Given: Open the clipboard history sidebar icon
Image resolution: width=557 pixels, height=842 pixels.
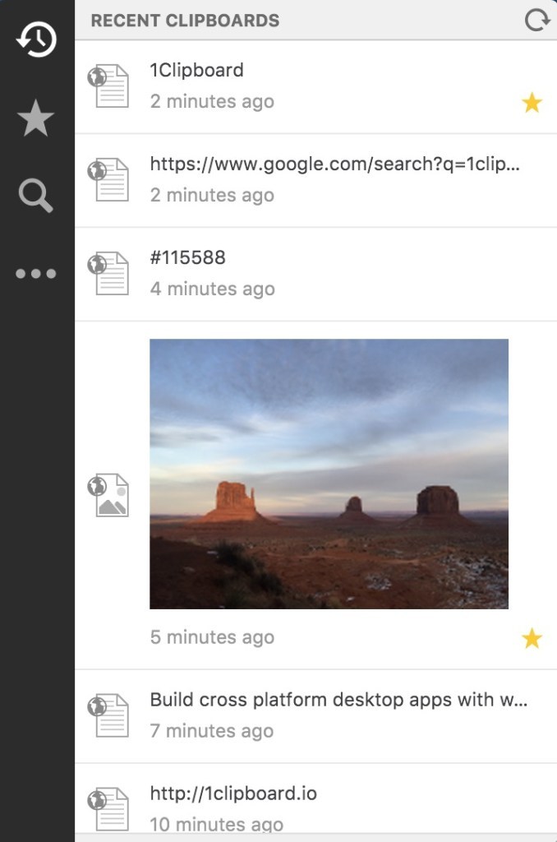Looking at the screenshot, I should [36, 39].
